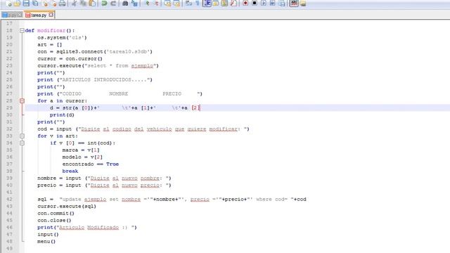Viewport: 450px width, 253px height.
Task: Collapse the 'if v [0]' block
Action: [x=22, y=143]
